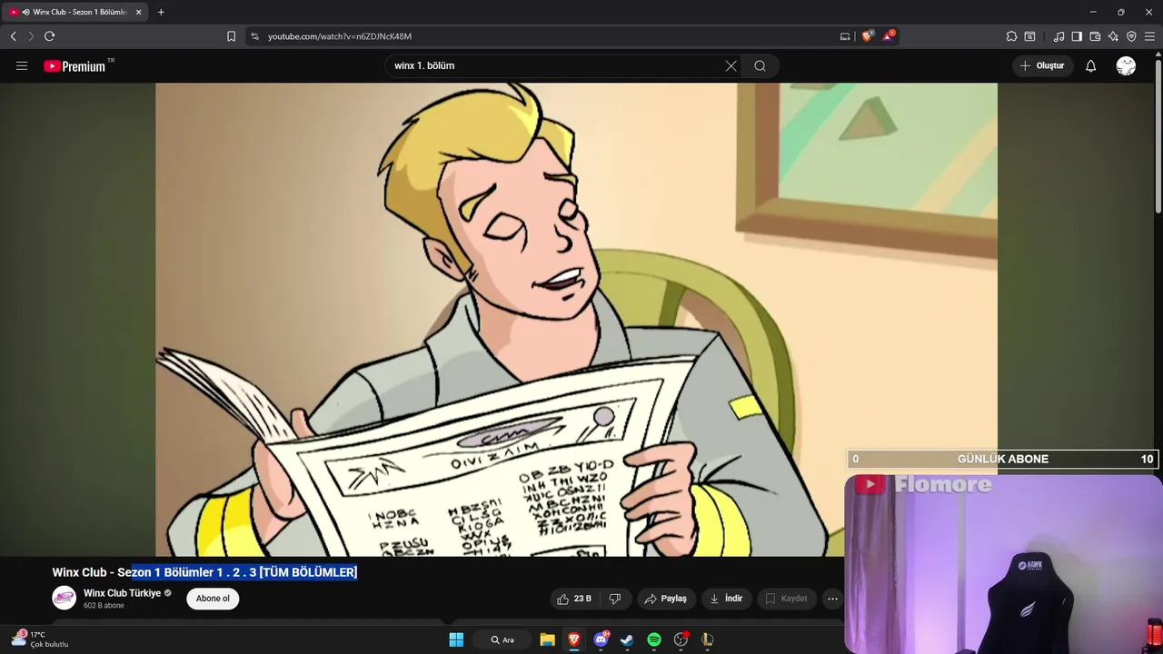Click the address bar URL
Screen dimensions: 1163x654
click(340, 36)
